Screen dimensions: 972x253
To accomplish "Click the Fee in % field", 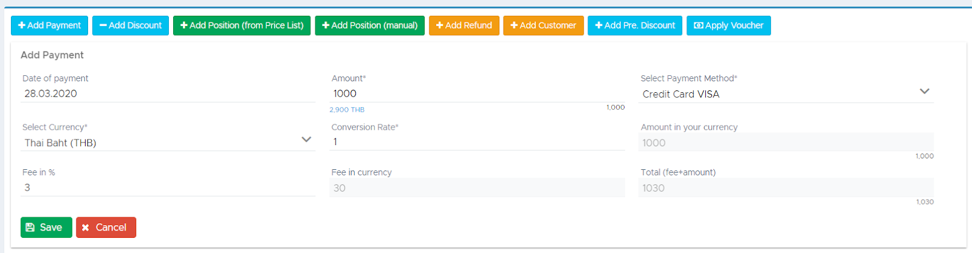I will click(168, 187).
